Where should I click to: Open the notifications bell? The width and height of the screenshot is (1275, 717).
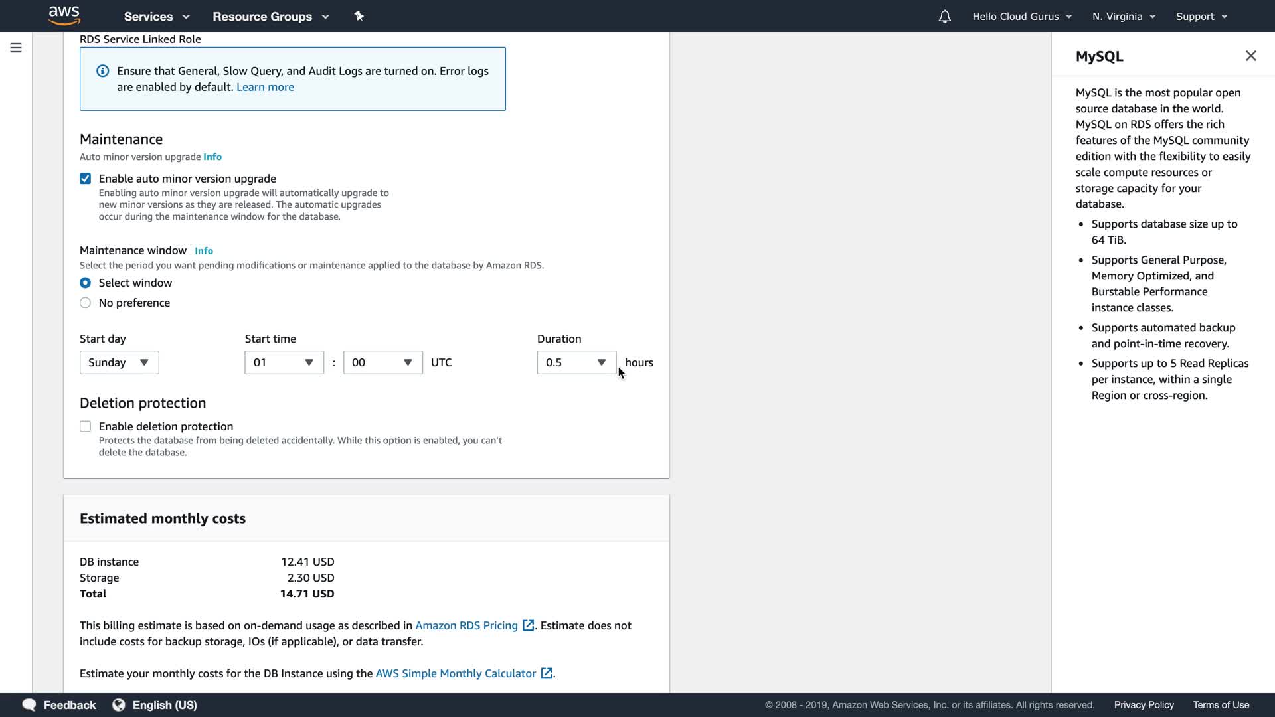944,17
